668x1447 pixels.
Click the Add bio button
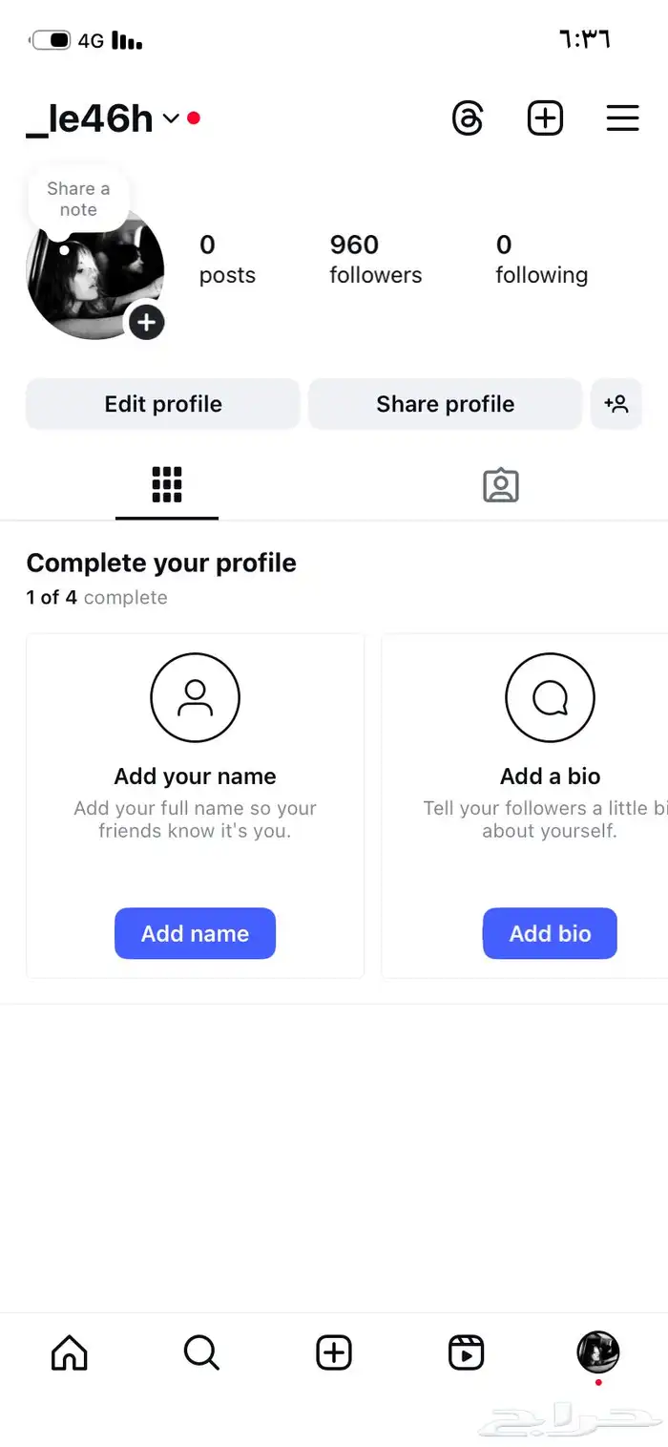(x=550, y=933)
